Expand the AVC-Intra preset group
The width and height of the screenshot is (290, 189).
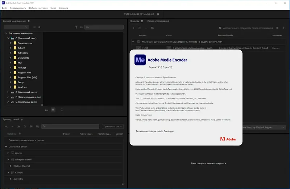11,179
